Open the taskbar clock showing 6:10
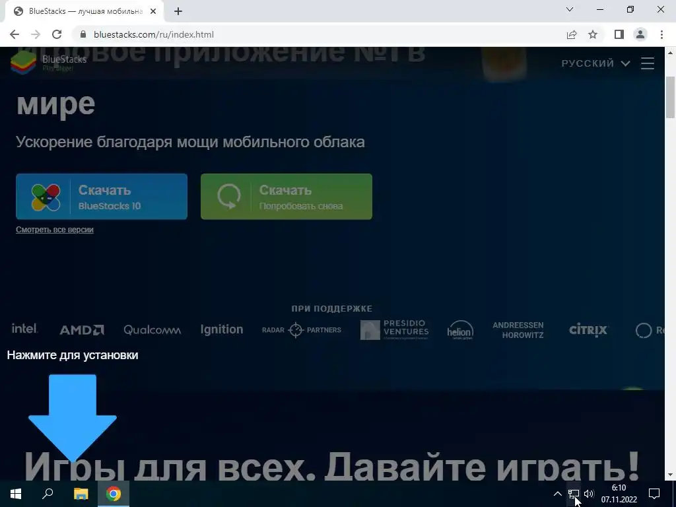Viewport: 676px width, 507px height. (x=619, y=494)
